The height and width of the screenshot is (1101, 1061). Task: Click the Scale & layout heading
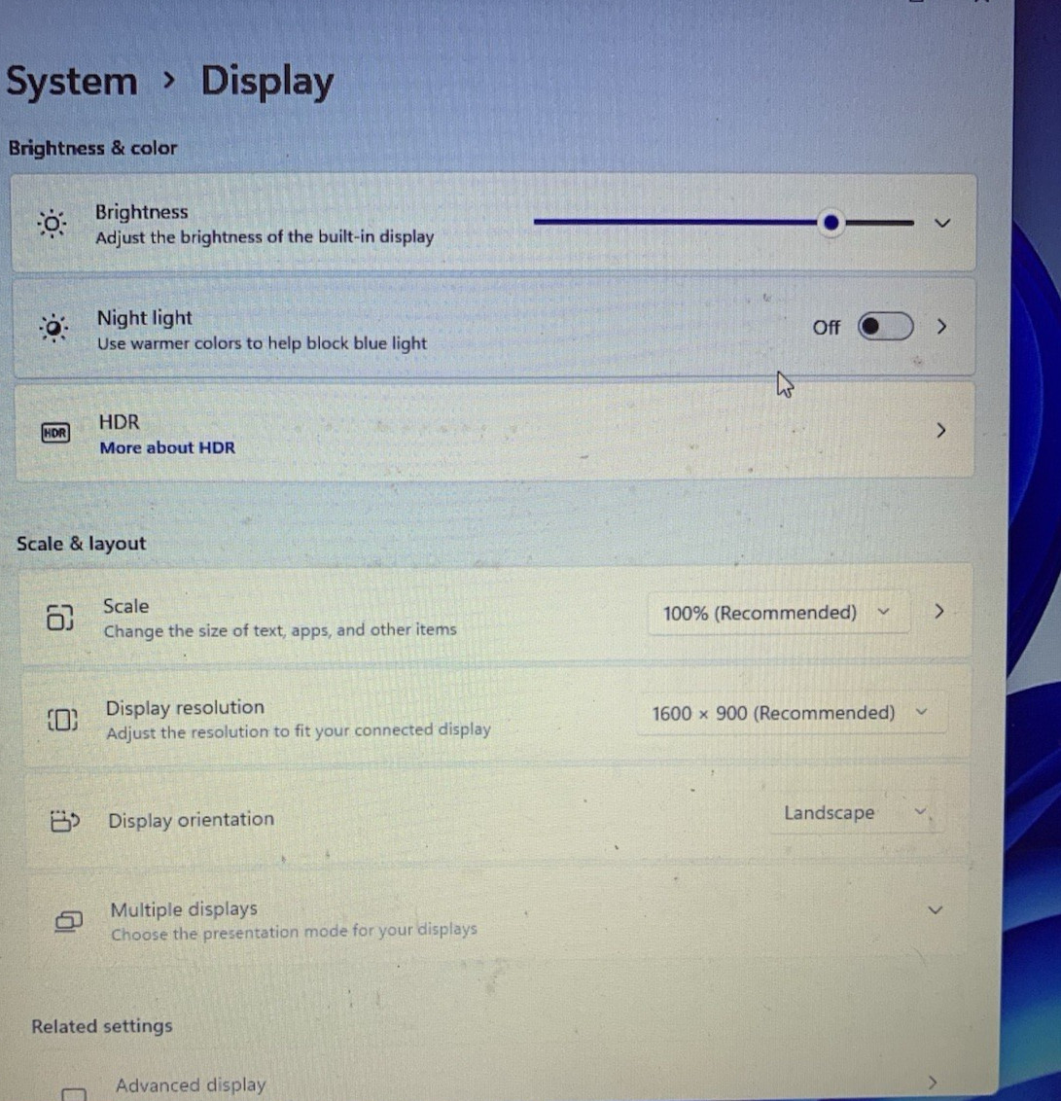click(82, 545)
